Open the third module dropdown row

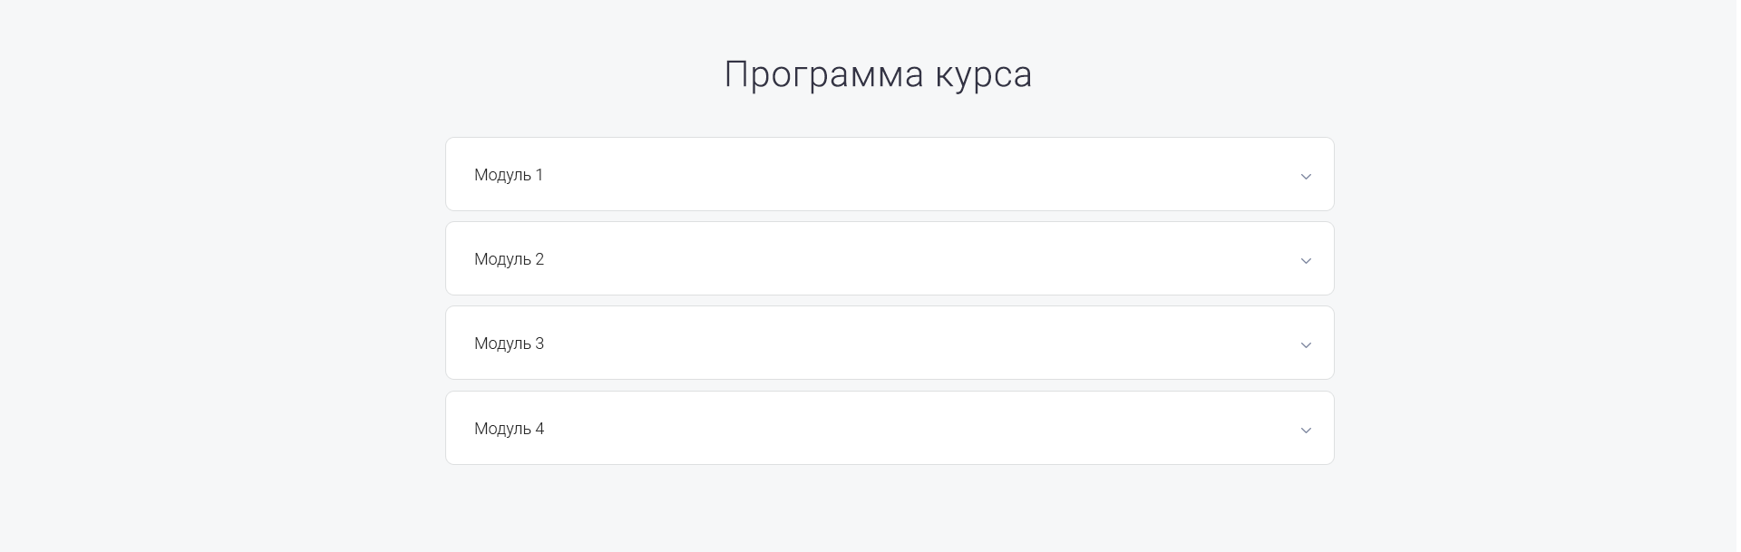point(889,343)
